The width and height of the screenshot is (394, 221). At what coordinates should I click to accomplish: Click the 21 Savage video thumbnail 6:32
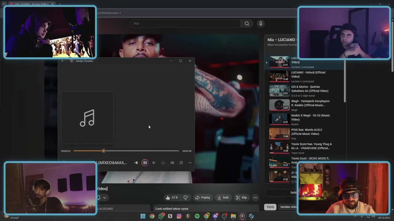click(279, 176)
